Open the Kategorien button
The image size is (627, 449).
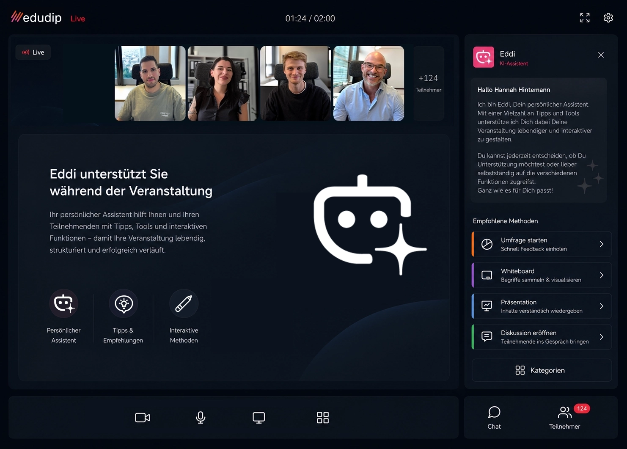click(542, 370)
